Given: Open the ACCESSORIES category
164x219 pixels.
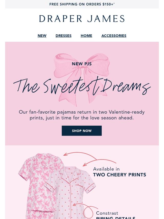Looking at the screenshot, I should [114, 36].
